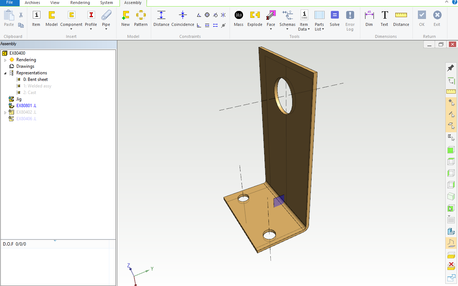Toggle face selection filter in the right toolbar
This screenshot has height=286, width=458.
click(451, 126)
